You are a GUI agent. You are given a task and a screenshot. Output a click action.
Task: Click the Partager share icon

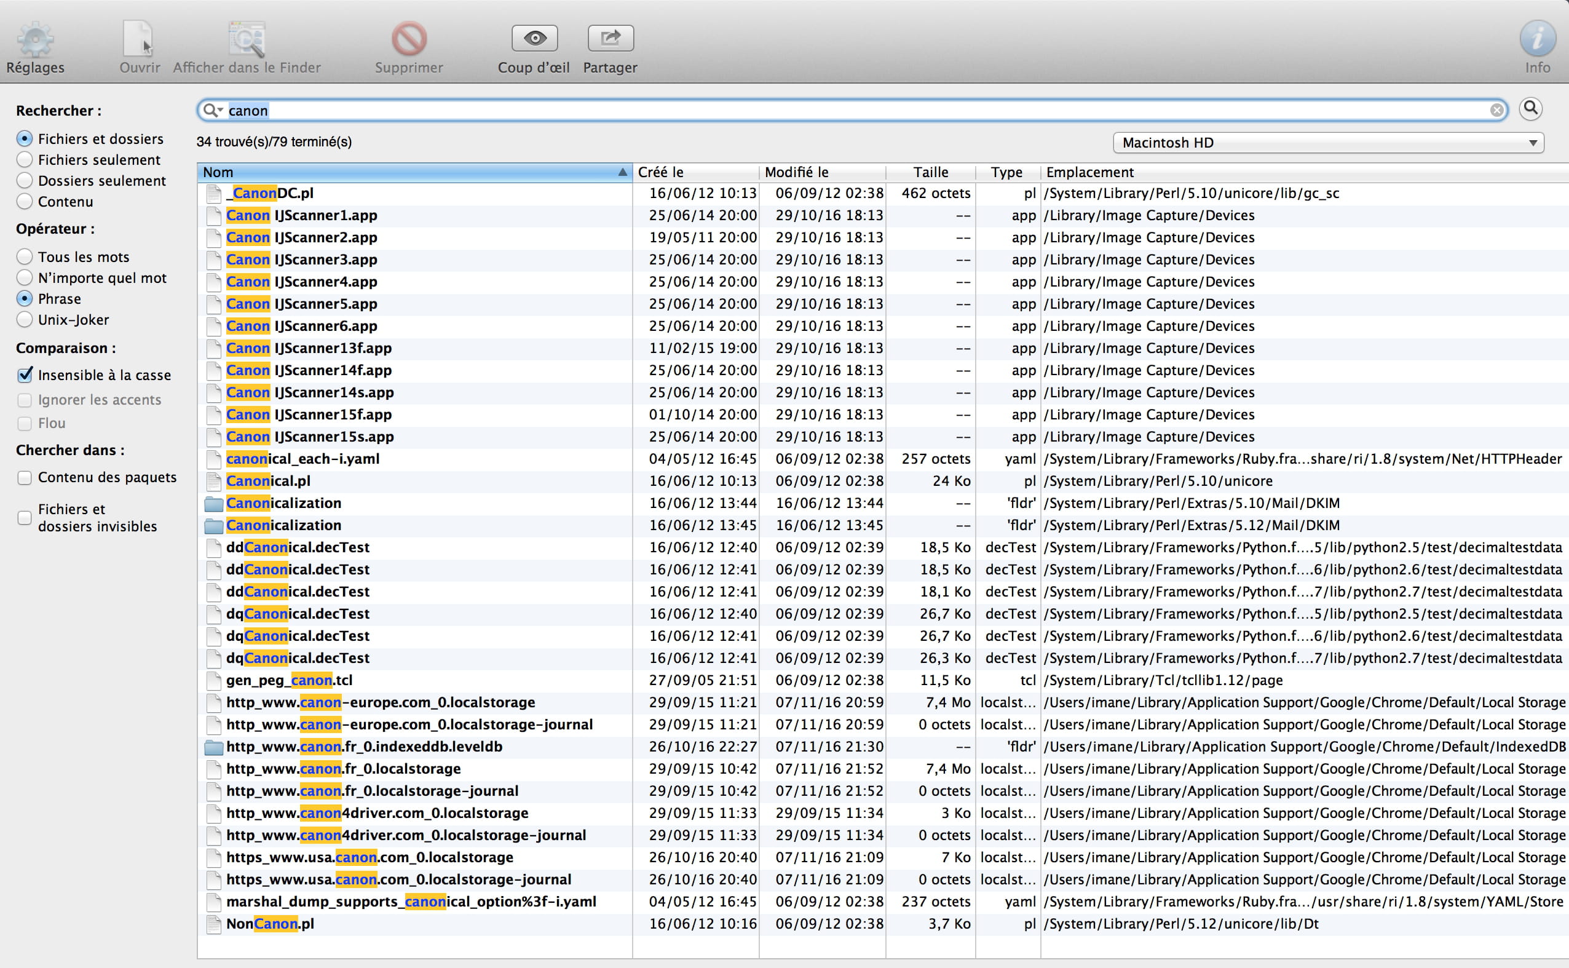click(x=611, y=38)
